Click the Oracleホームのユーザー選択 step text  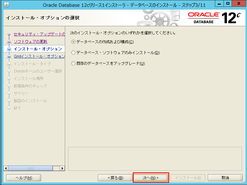38,71
